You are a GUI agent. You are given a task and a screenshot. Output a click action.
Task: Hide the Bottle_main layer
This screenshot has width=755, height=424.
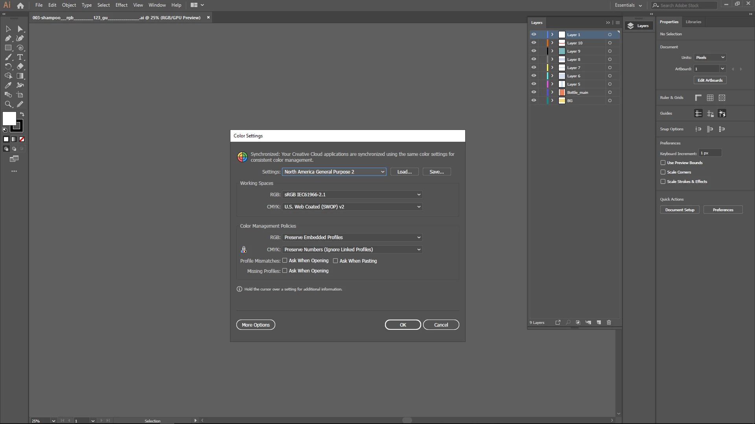pyautogui.click(x=534, y=92)
